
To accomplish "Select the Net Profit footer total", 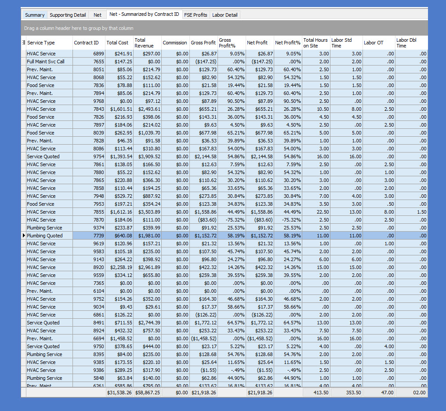I will coord(260,393).
